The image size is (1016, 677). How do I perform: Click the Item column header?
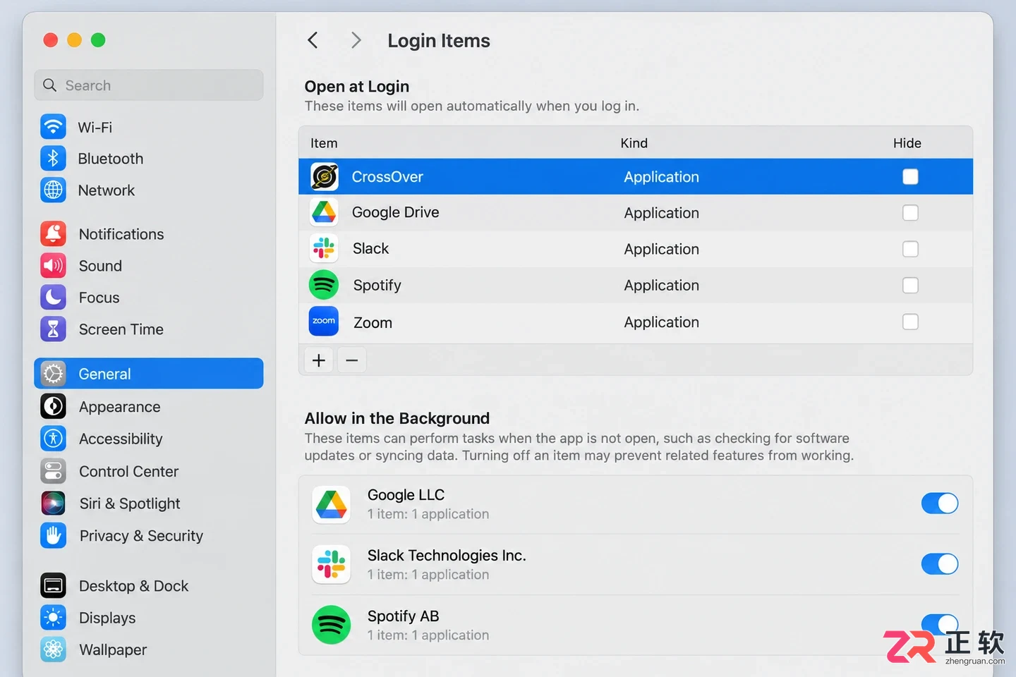324,143
